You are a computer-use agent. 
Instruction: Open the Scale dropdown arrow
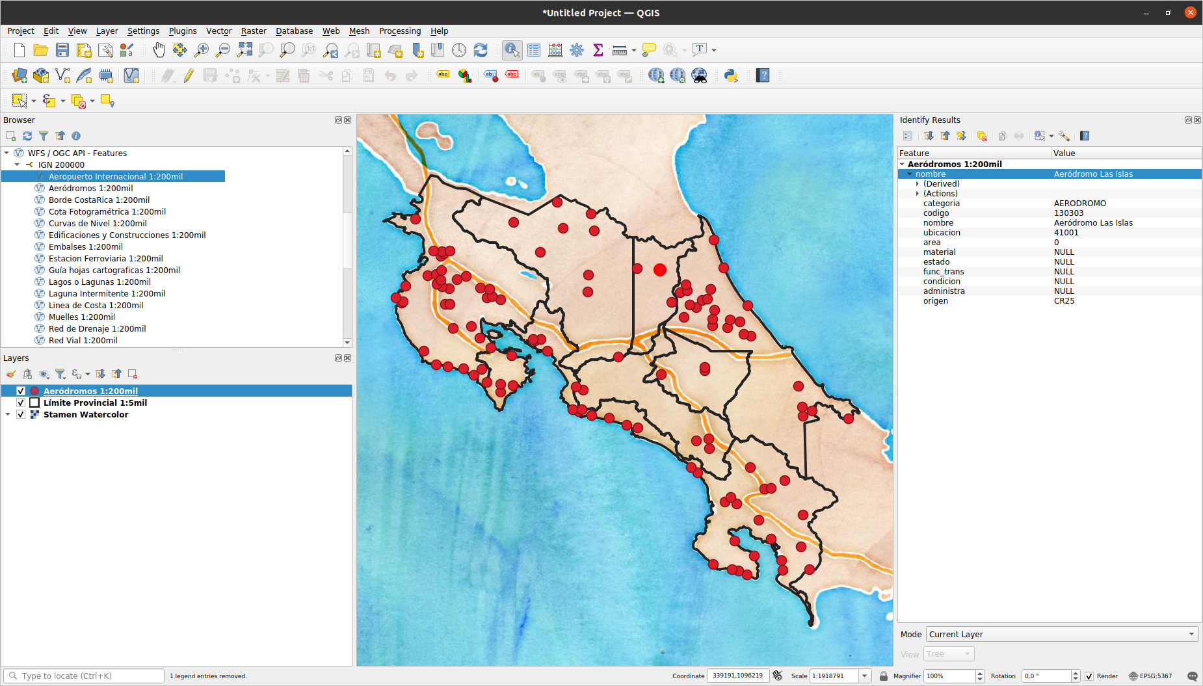click(x=865, y=676)
